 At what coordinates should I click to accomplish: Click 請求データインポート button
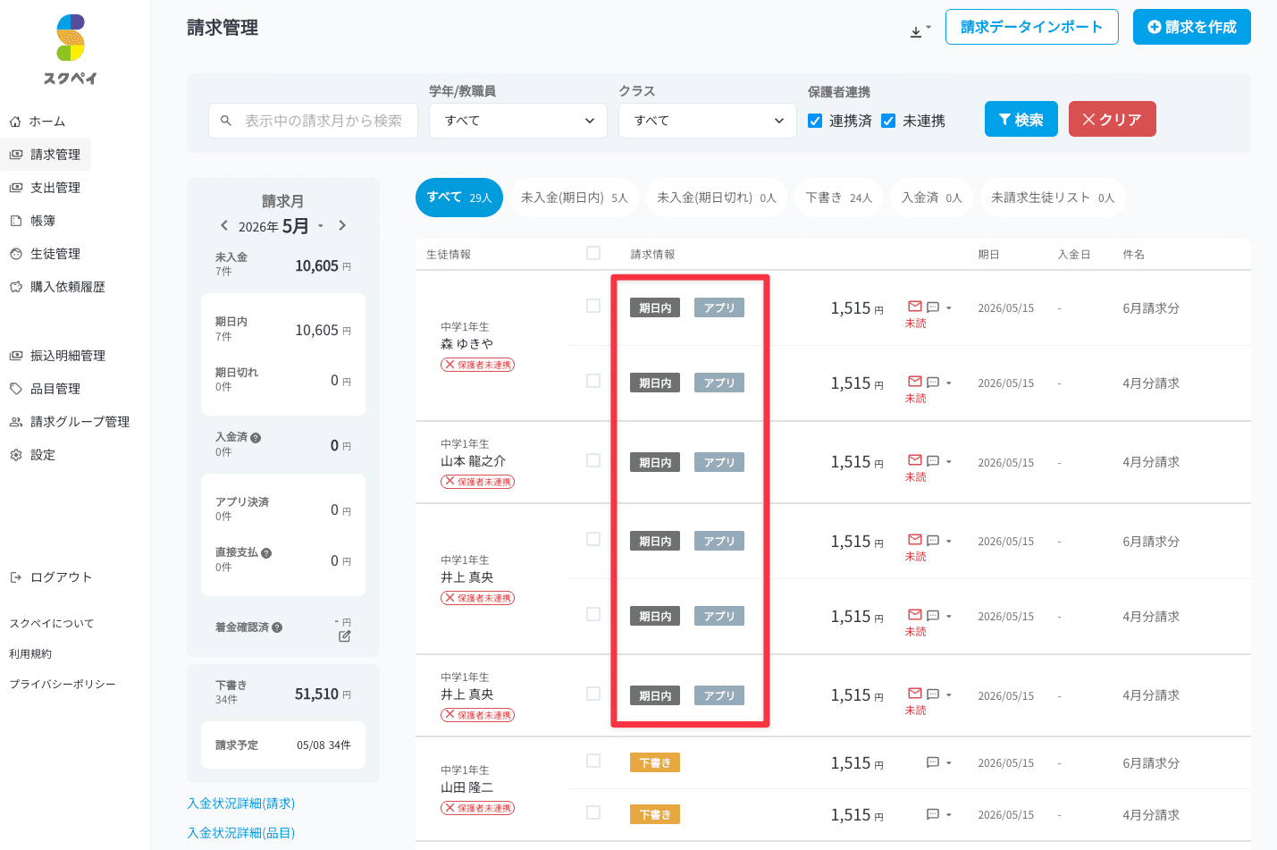coord(1031,27)
